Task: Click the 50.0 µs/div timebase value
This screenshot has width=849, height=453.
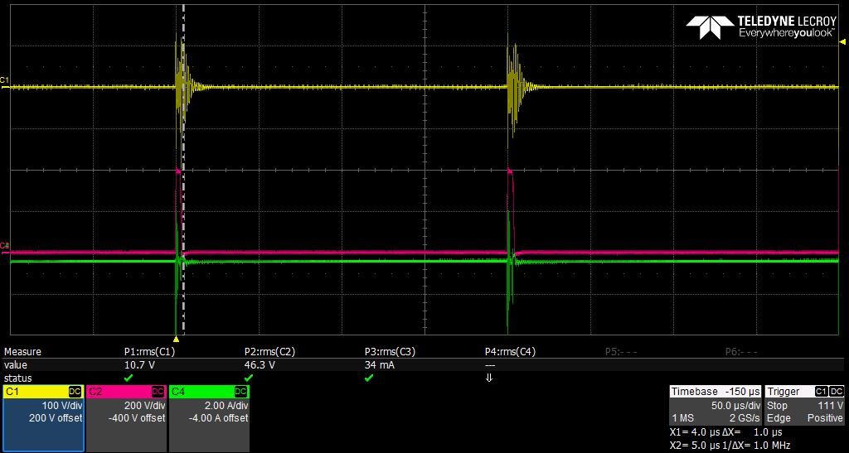Action: (735, 406)
